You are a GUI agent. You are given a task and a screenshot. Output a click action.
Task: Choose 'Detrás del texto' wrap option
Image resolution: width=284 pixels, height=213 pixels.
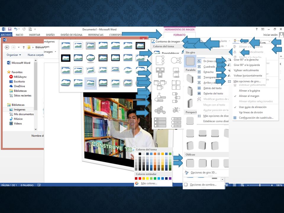click(x=213, y=88)
